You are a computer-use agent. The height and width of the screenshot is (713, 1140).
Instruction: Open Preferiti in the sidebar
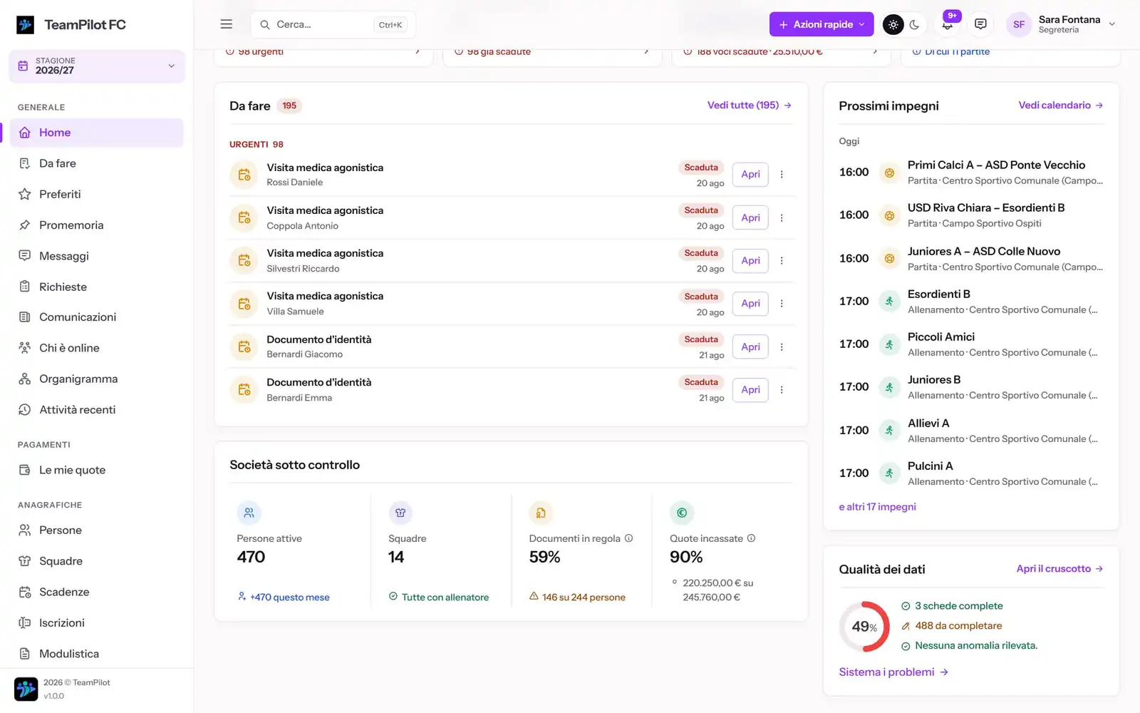click(96, 194)
